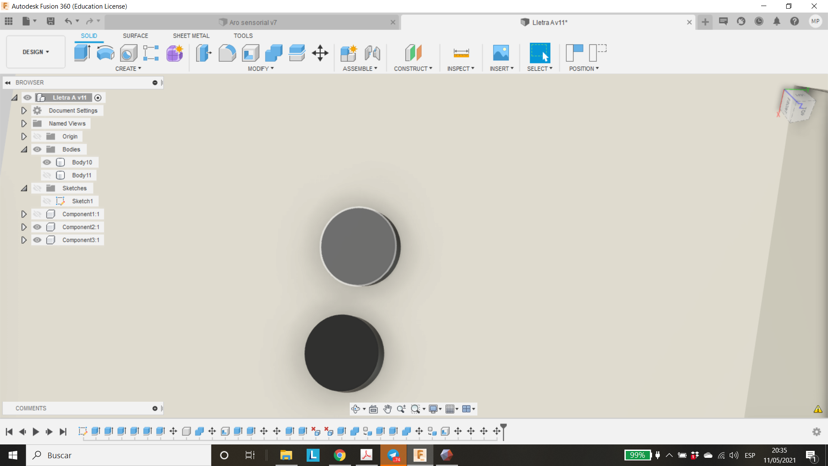Collapse the Bodies folder
This screenshot has width=828, height=466.
point(24,149)
